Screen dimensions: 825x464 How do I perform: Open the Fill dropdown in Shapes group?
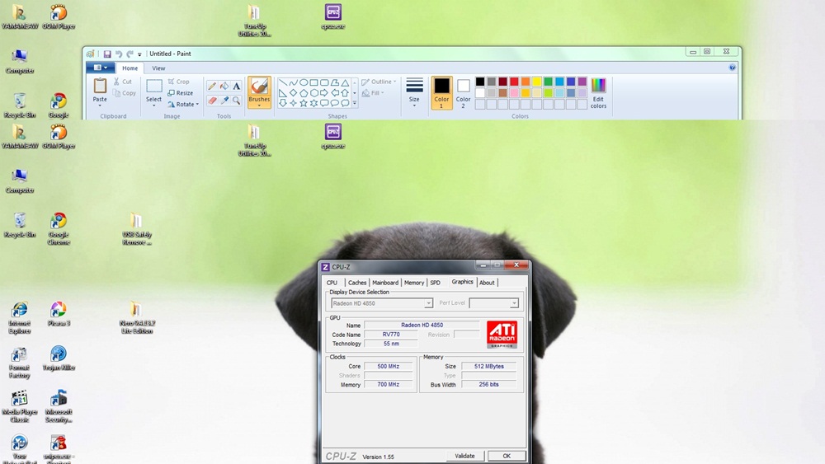pos(373,93)
